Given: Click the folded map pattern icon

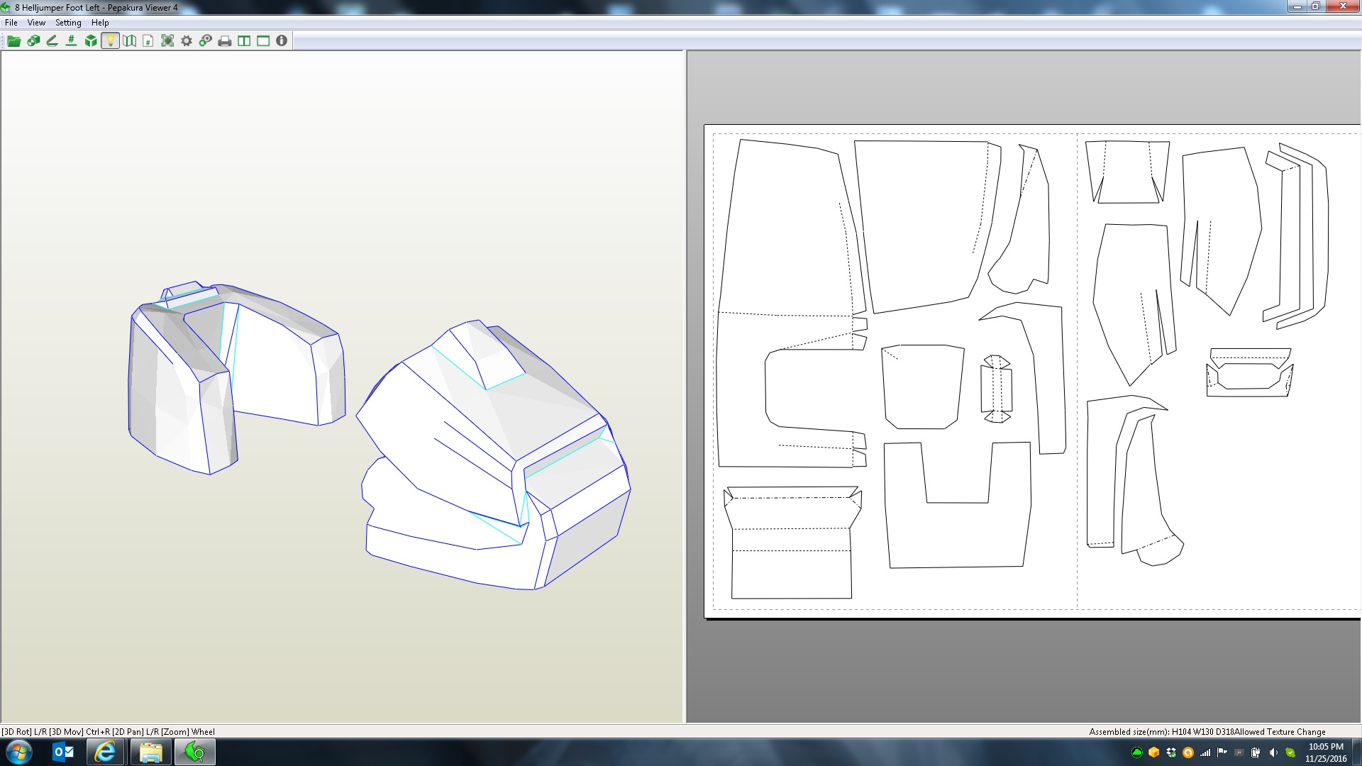Looking at the screenshot, I should [129, 41].
